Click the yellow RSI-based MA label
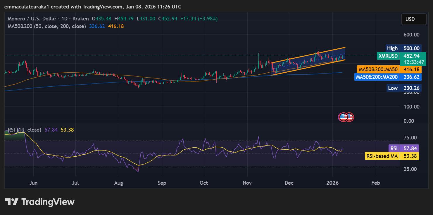Screen dimensions: 433x215 pos(382,156)
